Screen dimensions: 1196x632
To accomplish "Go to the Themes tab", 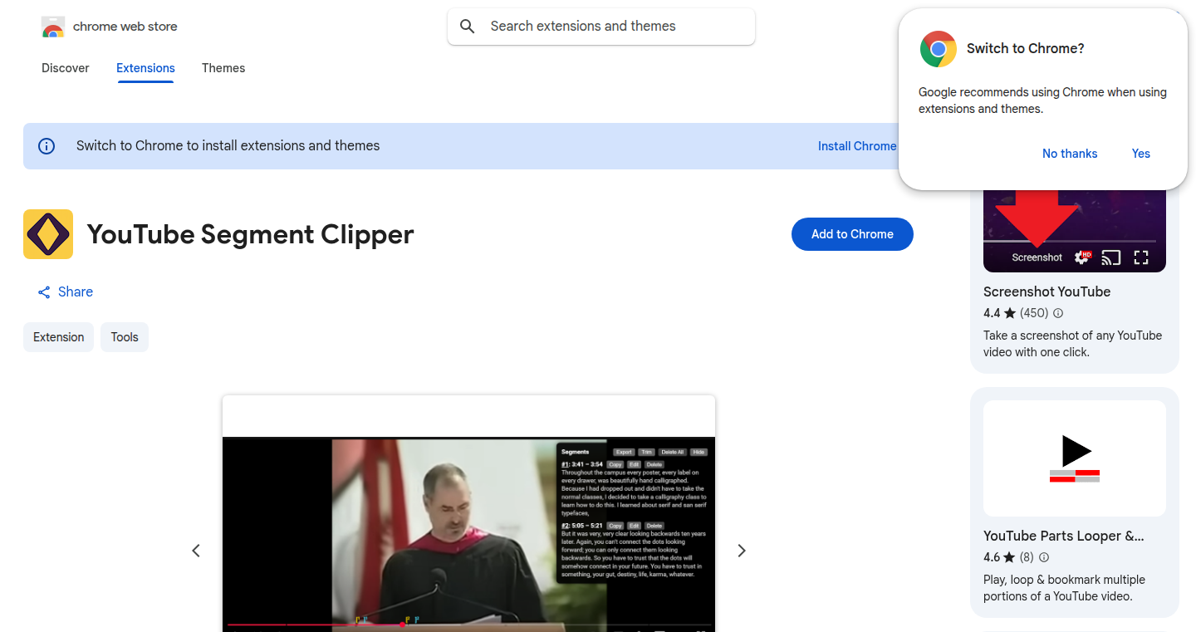I will (223, 68).
